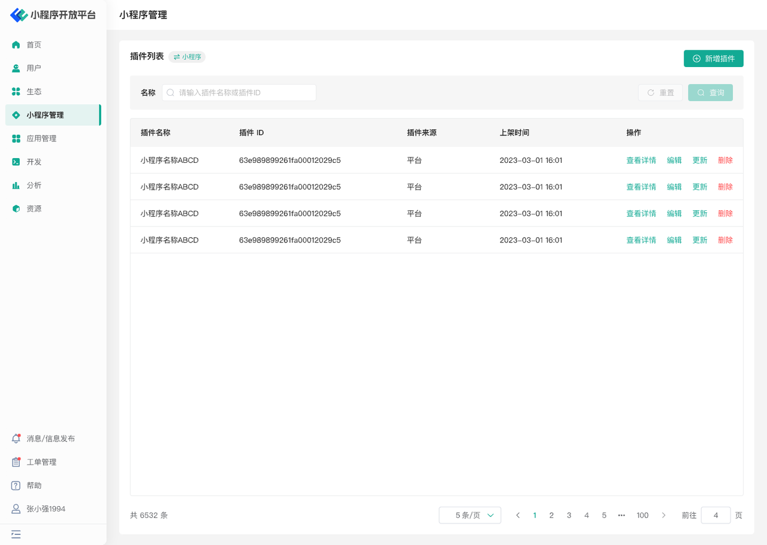Click the 前往 page number input box
Viewport: 767px width, 545px height.
(x=715, y=515)
